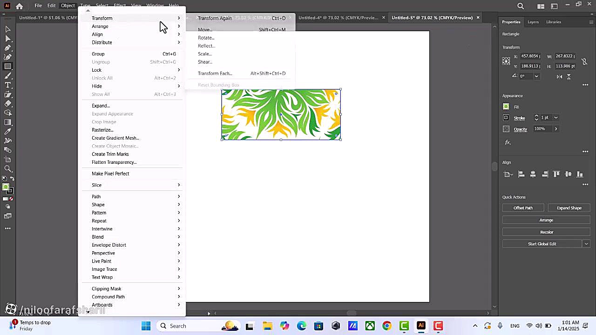Click flip vertically icon in Transform
Viewport: 596px width, 335px height.
tap(569, 76)
